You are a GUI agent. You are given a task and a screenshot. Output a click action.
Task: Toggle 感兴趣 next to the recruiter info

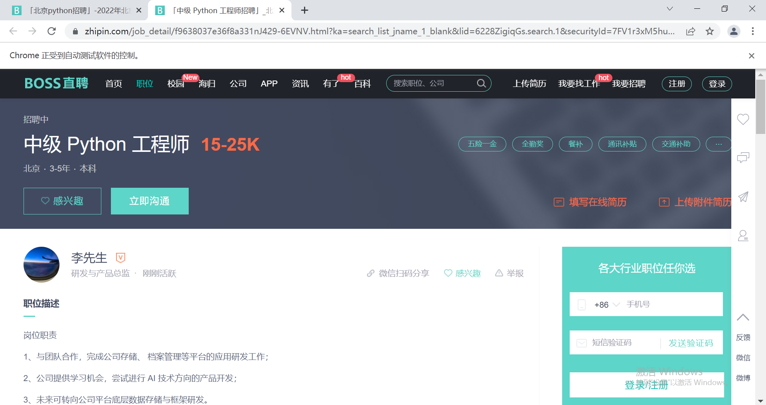click(462, 273)
